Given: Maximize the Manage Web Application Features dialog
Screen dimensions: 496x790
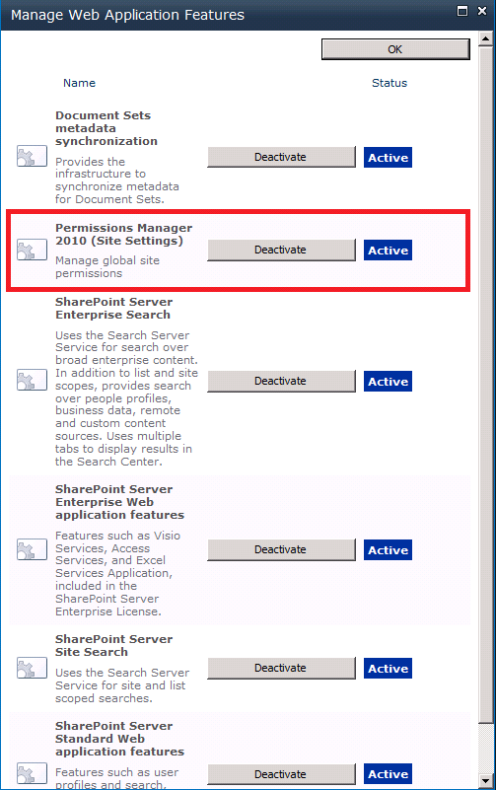Looking at the screenshot, I should (x=462, y=11).
